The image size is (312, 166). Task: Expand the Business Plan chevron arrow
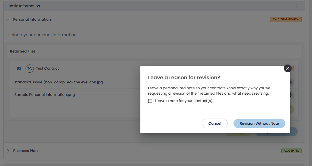tap(8, 151)
